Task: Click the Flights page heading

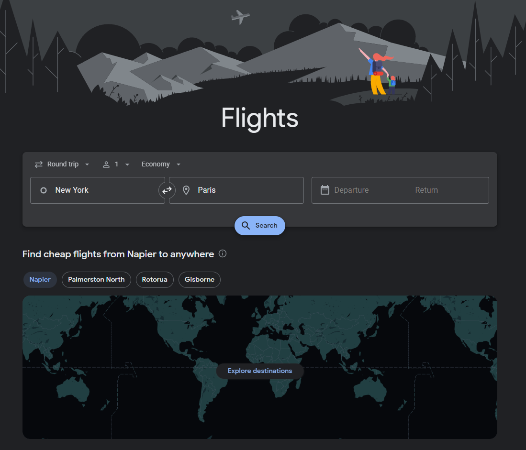Action: pyautogui.click(x=260, y=118)
